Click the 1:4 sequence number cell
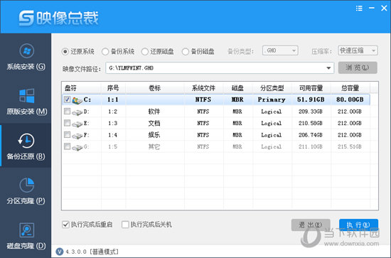 pyautogui.click(x=113, y=135)
